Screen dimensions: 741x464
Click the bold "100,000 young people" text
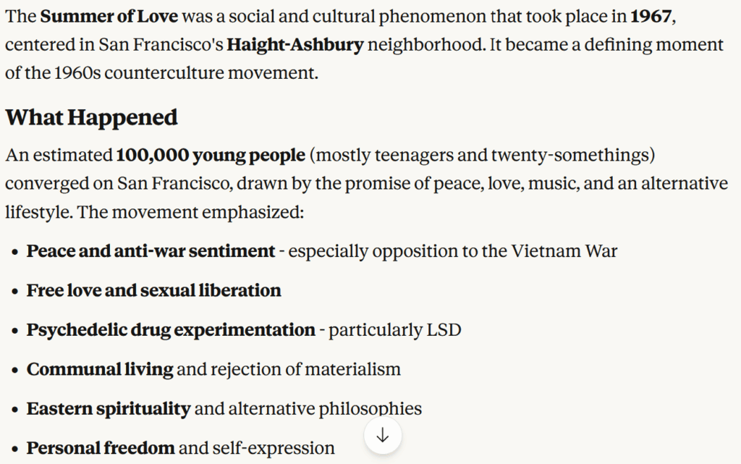point(211,155)
